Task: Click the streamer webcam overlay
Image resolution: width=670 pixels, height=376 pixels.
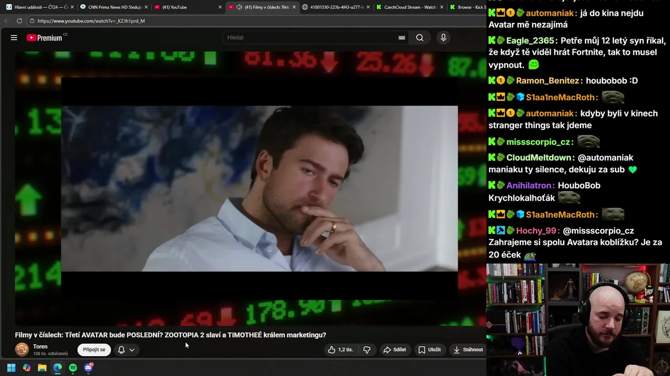Action: pos(578,320)
